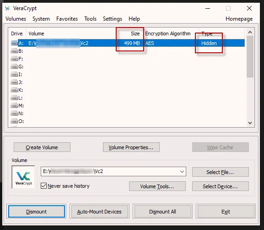Open the Tools menu
264x230 pixels.
pos(91,19)
